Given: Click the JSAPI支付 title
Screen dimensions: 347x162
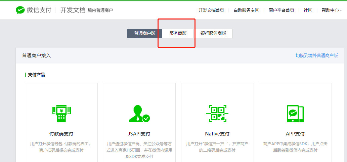Looking at the screenshot, I should click(x=139, y=134).
